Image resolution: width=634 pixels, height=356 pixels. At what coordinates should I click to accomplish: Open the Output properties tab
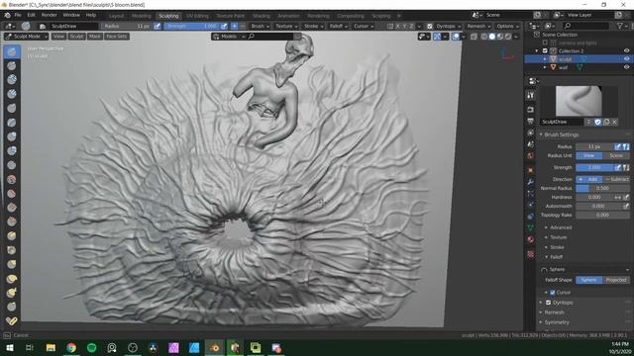click(531, 121)
